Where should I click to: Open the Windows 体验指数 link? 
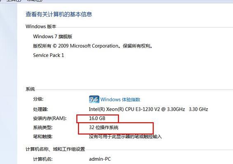120,100
